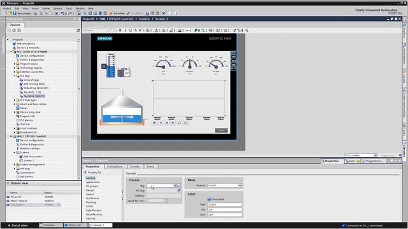This screenshot has height=229, width=408.
Task: Click the Go online toolbar button
Action: tap(117, 13)
